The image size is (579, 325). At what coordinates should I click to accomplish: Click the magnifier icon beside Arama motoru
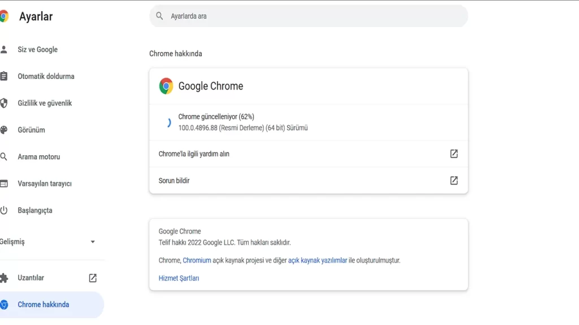[x=4, y=157]
